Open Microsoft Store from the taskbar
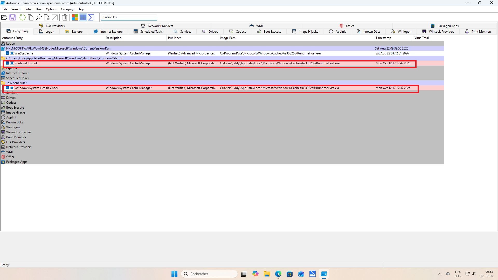The width and height of the screenshot is (498, 280). click(290, 274)
